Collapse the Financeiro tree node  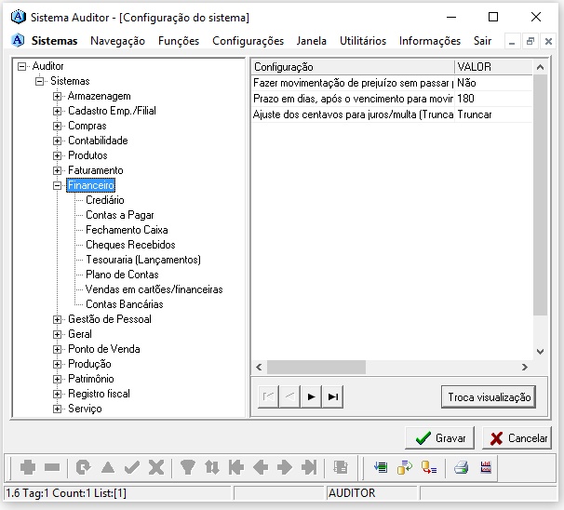(57, 185)
